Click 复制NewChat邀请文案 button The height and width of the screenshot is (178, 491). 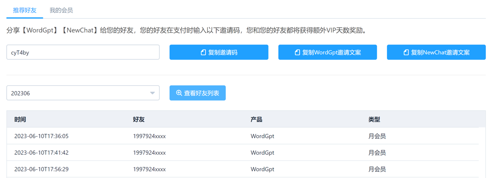click(x=436, y=52)
